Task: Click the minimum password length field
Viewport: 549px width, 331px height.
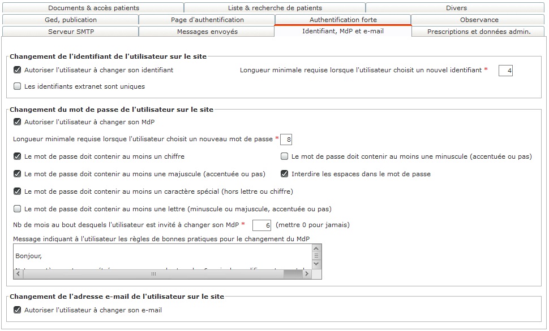Action: (286, 140)
